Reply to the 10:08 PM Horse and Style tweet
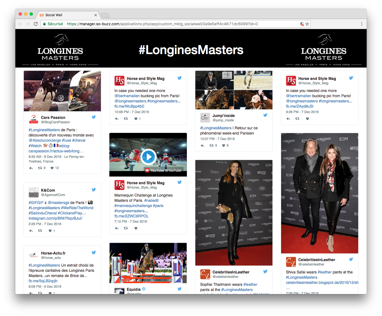382x316 pixels. pyautogui.click(x=117, y=119)
